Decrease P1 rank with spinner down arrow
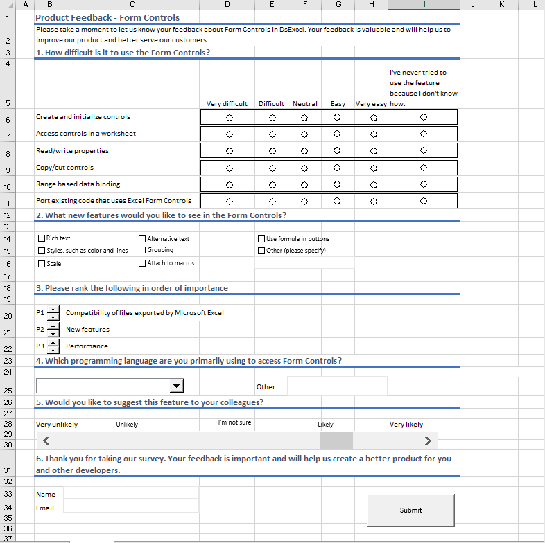This screenshot has width=545, height=543. [x=53, y=317]
